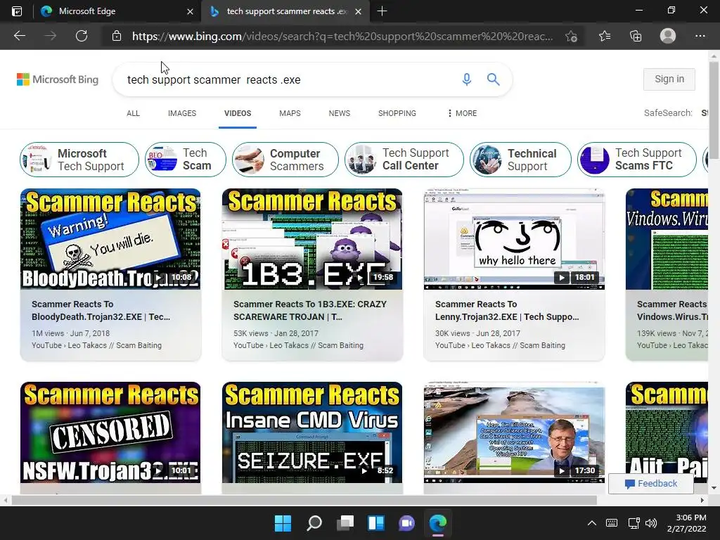Open network status tray icon
Image resolution: width=720 pixels, height=540 pixels.
pos(634,523)
